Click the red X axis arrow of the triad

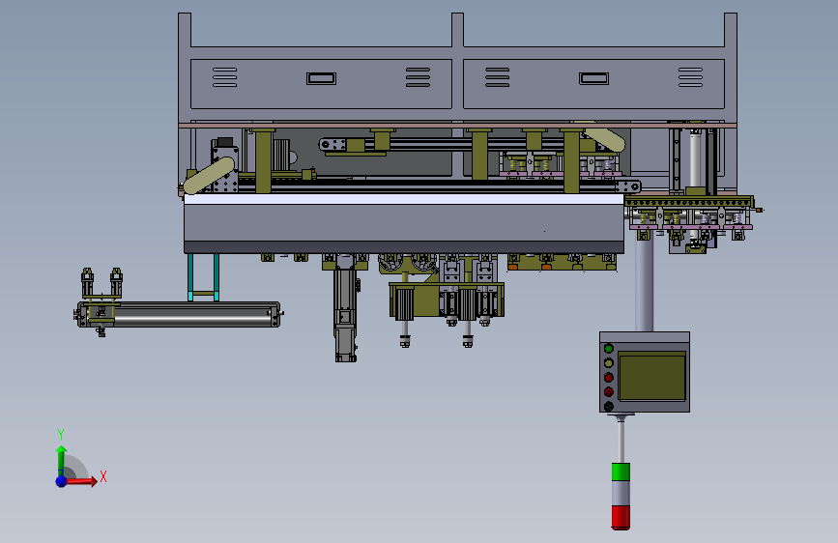80,481
